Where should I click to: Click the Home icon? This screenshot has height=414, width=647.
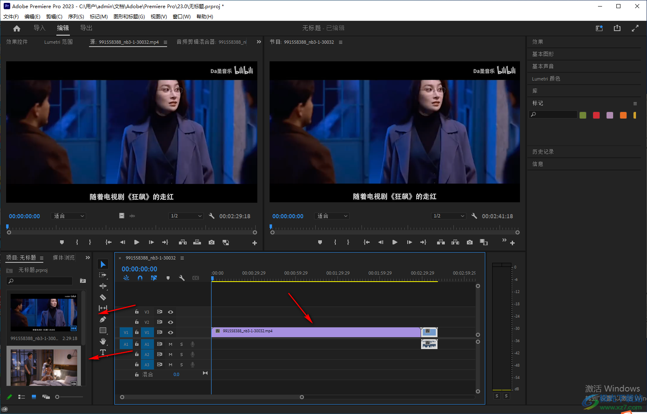coord(17,28)
